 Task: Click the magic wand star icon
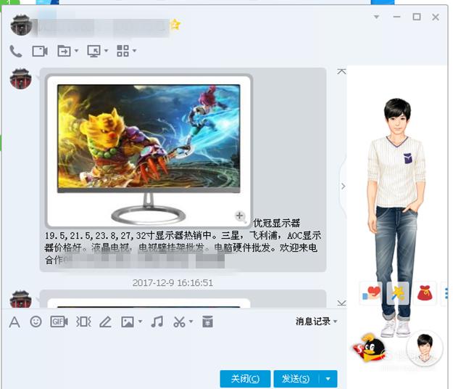(398, 293)
